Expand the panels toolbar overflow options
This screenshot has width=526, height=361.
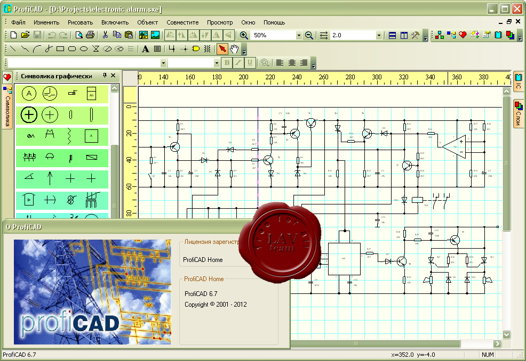[520, 36]
